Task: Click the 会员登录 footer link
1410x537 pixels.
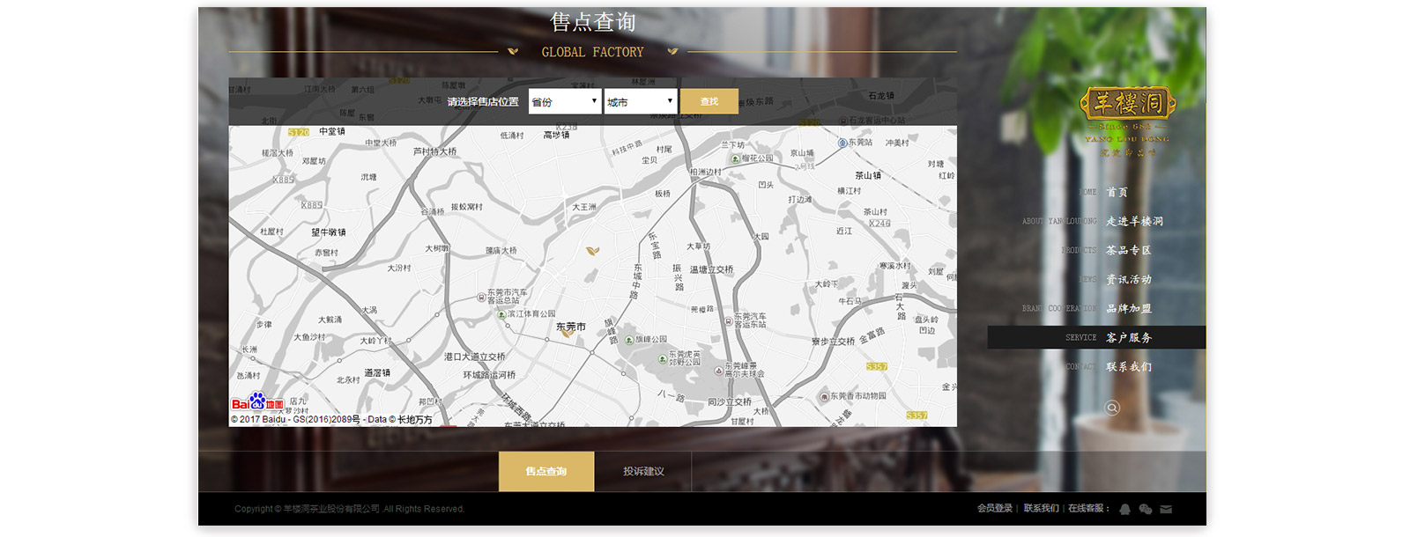Action: [995, 509]
